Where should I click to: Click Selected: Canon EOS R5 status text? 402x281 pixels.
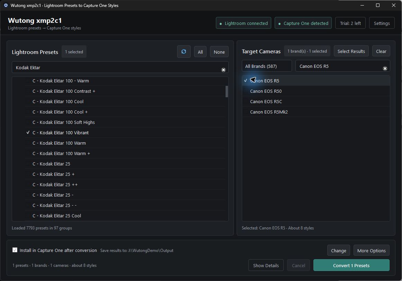click(x=278, y=228)
